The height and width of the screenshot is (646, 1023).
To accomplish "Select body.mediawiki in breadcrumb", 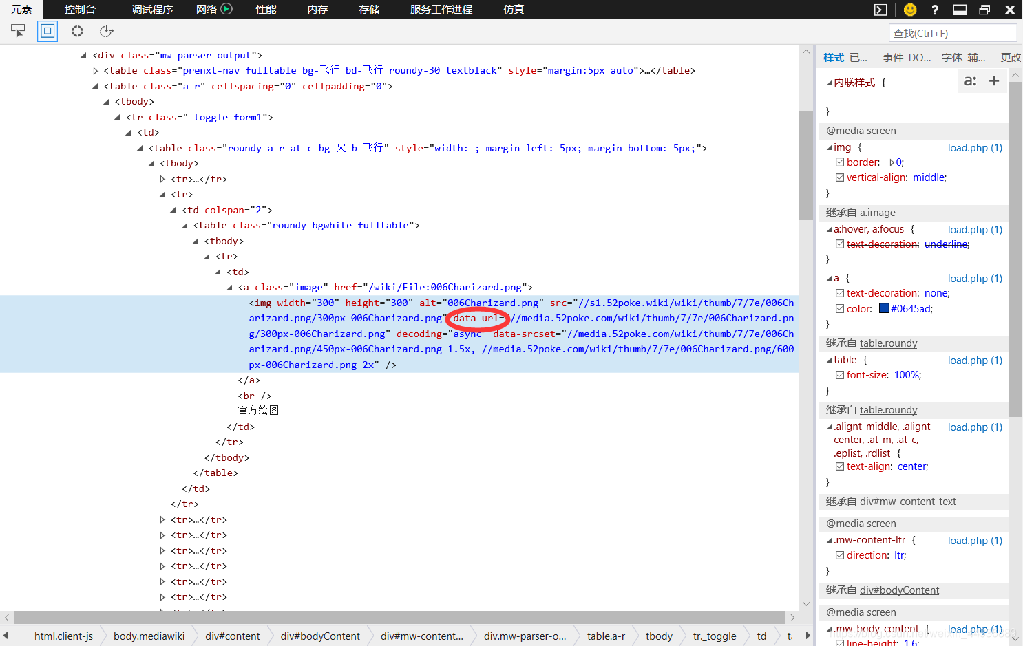I will tap(149, 636).
